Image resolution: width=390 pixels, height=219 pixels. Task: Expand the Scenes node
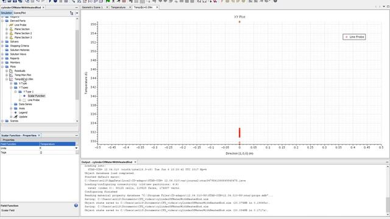(2, 121)
